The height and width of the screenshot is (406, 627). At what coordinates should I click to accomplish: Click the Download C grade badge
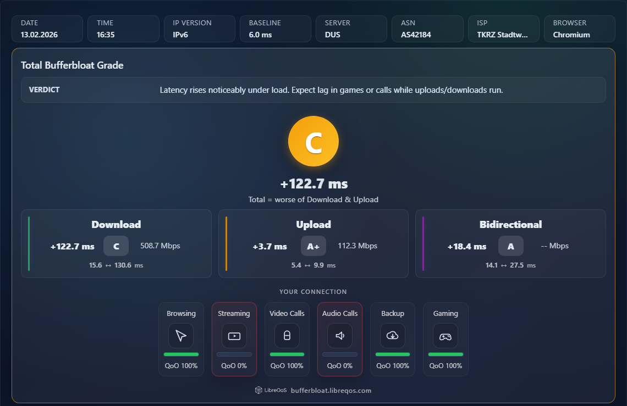[116, 246]
